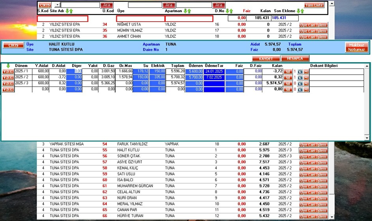Save the record with KAYDET

coord(266,58)
